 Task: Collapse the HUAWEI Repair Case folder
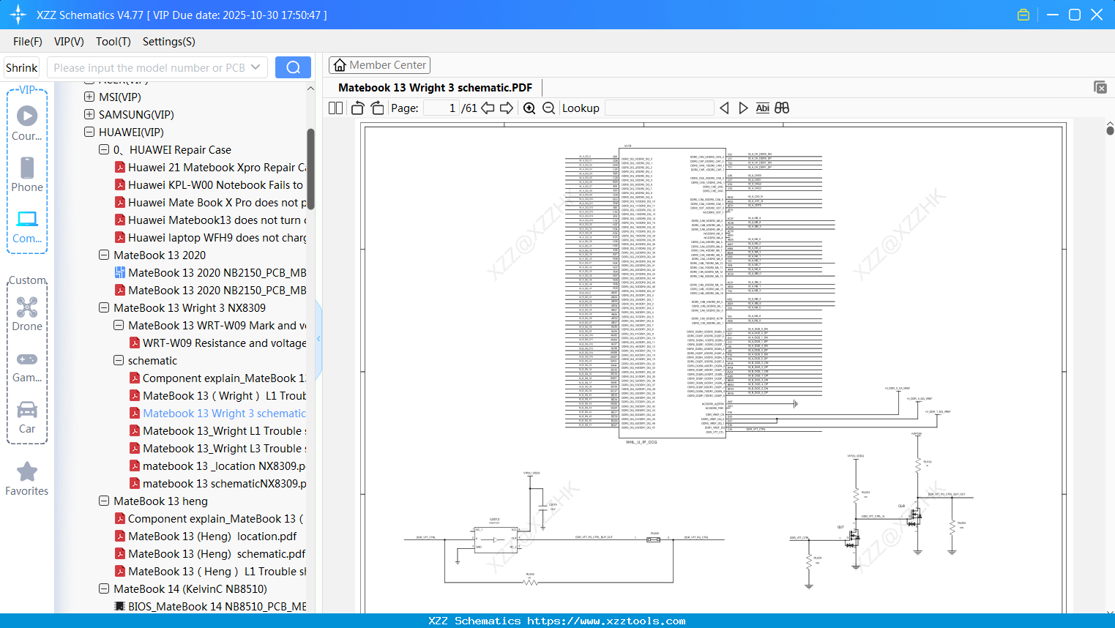click(104, 149)
